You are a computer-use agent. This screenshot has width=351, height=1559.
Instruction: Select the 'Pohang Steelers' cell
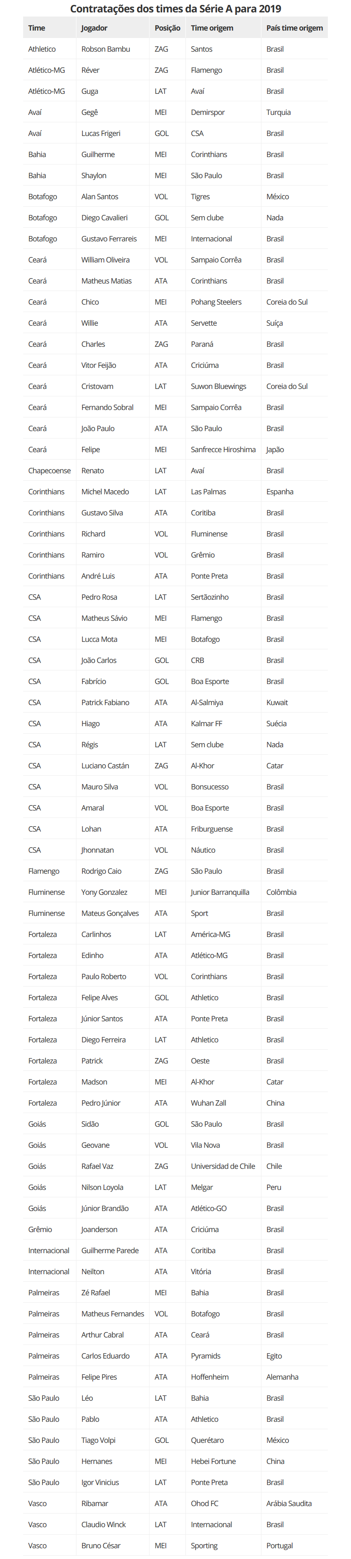click(x=216, y=302)
